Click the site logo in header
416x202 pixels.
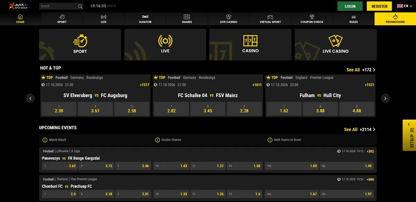coord(18,6)
